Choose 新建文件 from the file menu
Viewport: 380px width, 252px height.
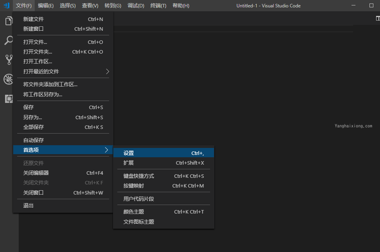tap(63, 19)
